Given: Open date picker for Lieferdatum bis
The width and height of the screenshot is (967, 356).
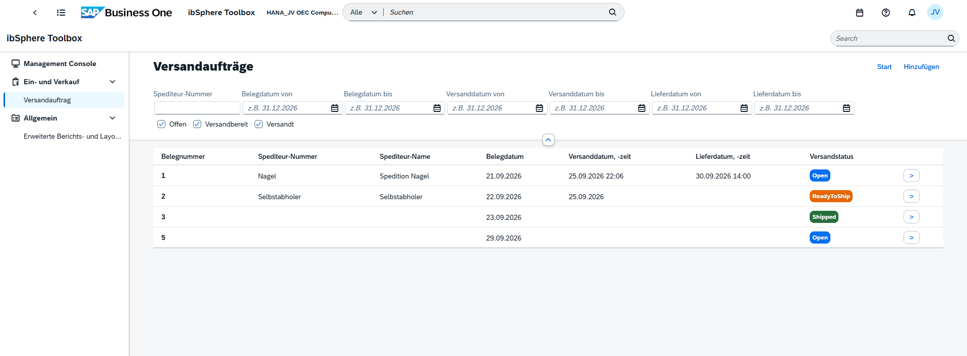Looking at the screenshot, I should click(847, 108).
